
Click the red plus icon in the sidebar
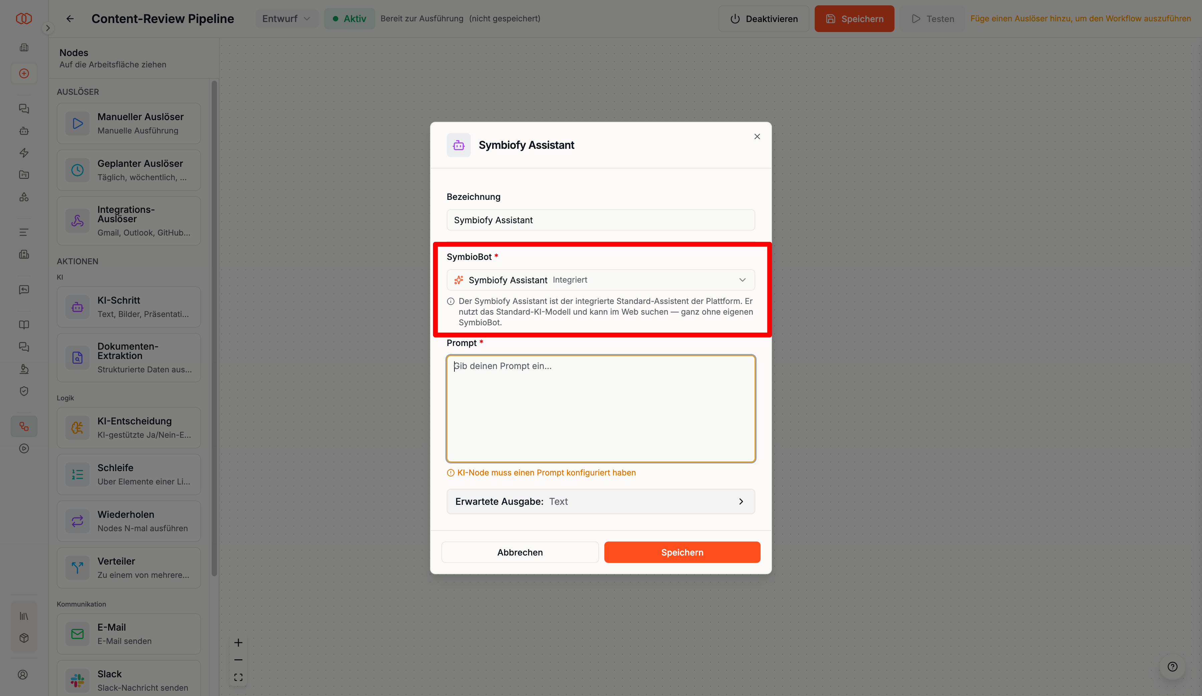click(x=24, y=73)
